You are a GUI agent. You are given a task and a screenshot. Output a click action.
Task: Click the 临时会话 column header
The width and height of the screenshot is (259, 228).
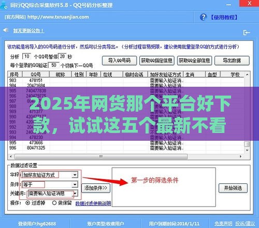(x=135, y=74)
